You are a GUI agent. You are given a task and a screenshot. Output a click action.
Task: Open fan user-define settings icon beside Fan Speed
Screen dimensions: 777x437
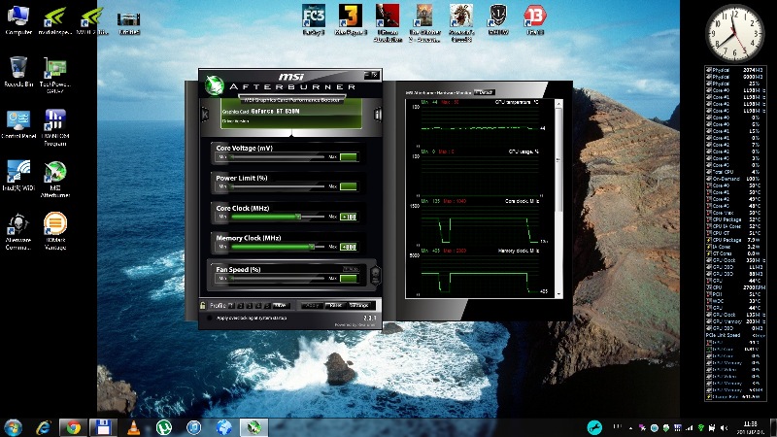coord(376,275)
